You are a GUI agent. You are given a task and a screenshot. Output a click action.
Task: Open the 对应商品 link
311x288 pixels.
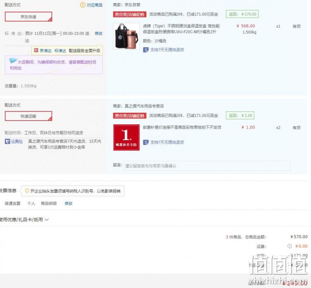coord(95,5)
